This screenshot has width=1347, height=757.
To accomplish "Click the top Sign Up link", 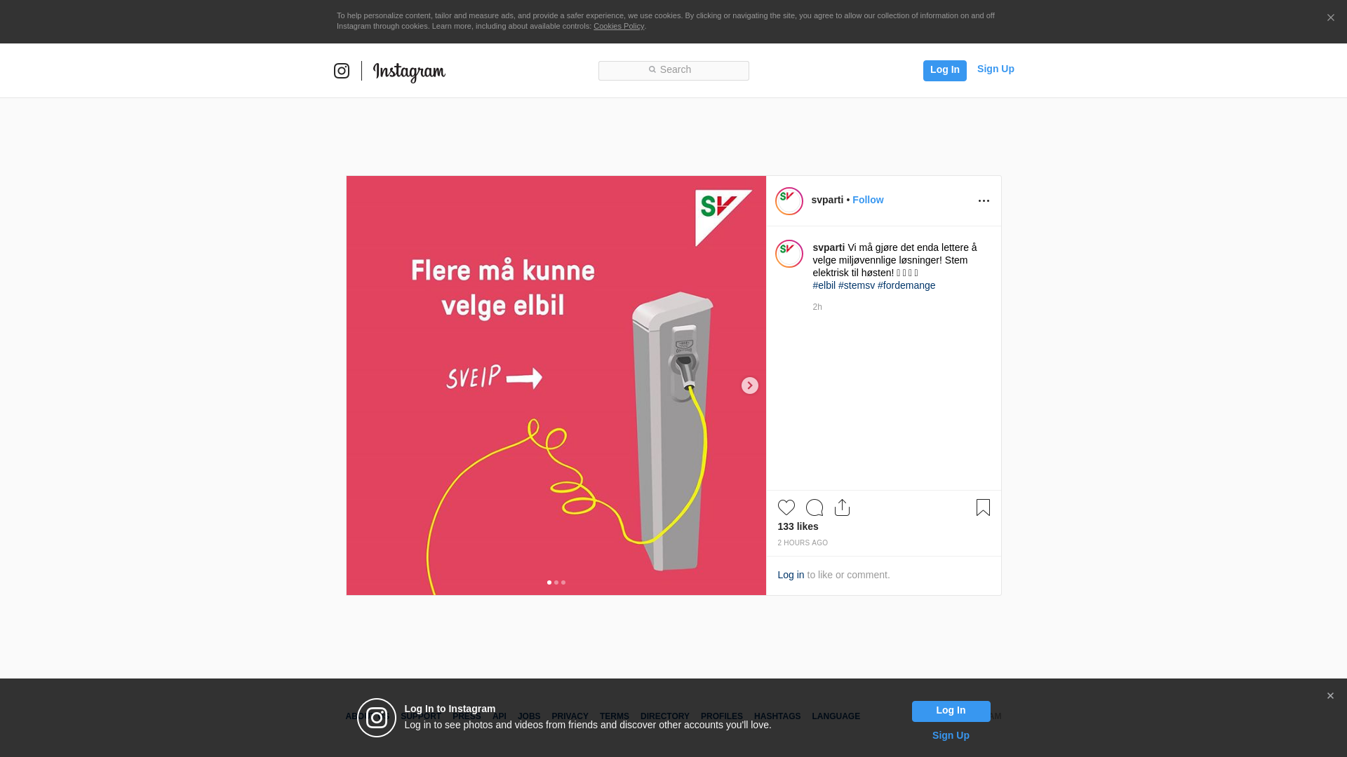I will point(996,69).
